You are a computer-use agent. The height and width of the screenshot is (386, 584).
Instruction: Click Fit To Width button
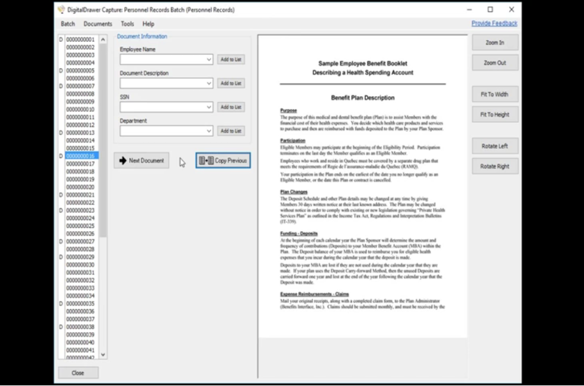point(494,94)
